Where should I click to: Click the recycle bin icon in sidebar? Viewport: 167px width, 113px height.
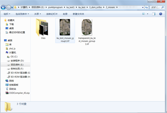coord(7,89)
